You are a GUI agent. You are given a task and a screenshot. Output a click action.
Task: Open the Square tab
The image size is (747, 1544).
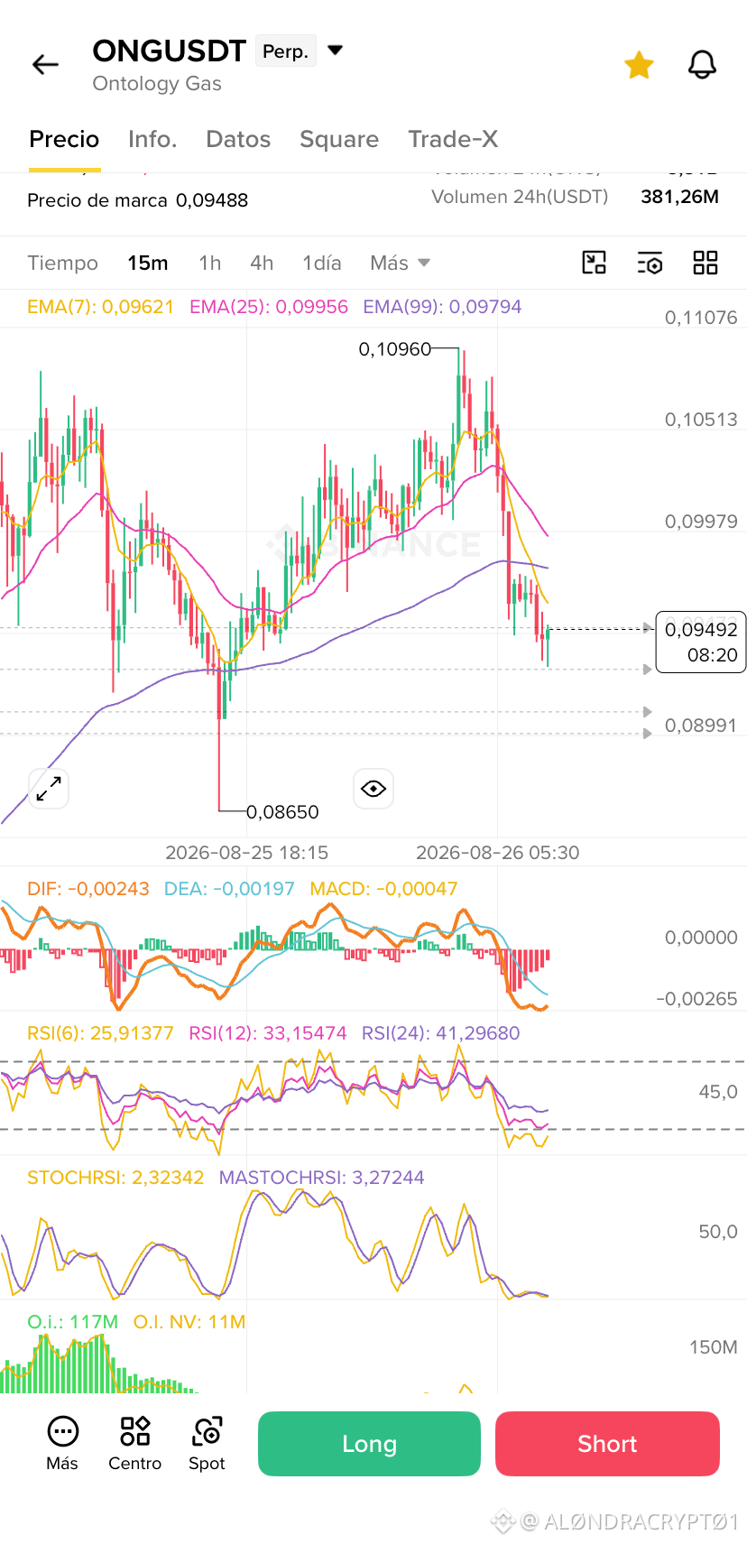pos(339,139)
